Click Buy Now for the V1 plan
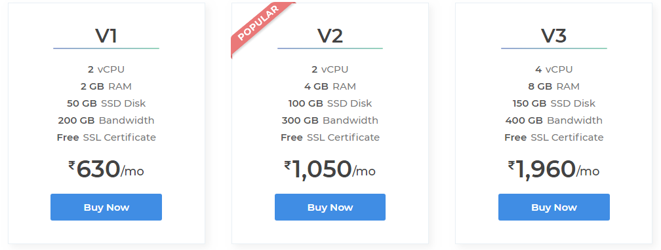 coord(106,207)
